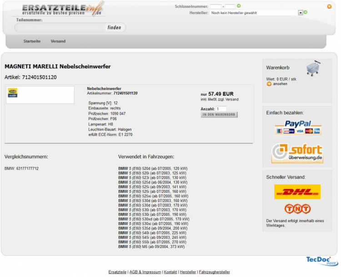341x277 pixels.
Task: Click the shopping cart icon
Action: click(313, 68)
